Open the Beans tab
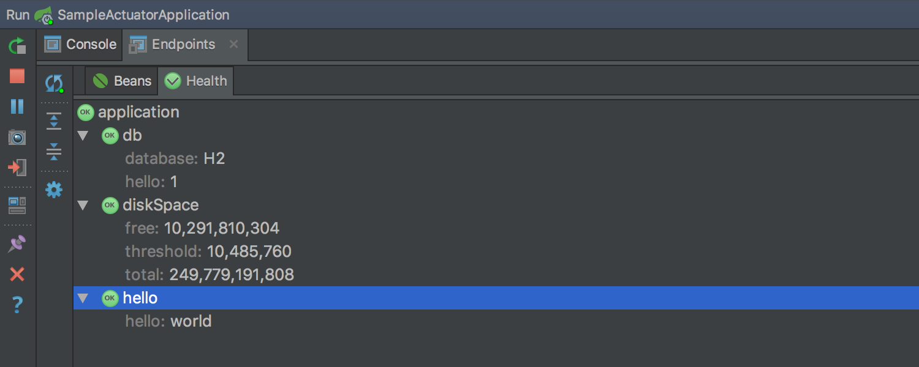The width and height of the screenshot is (919, 367). point(122,81)
